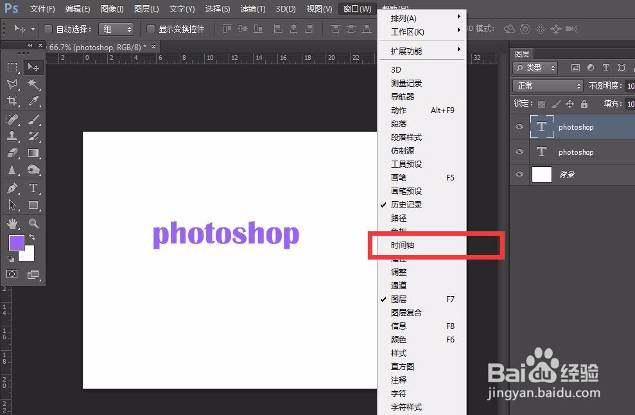
Task: Collapse the toolbox panel double arrow
Action: point(30,46)
